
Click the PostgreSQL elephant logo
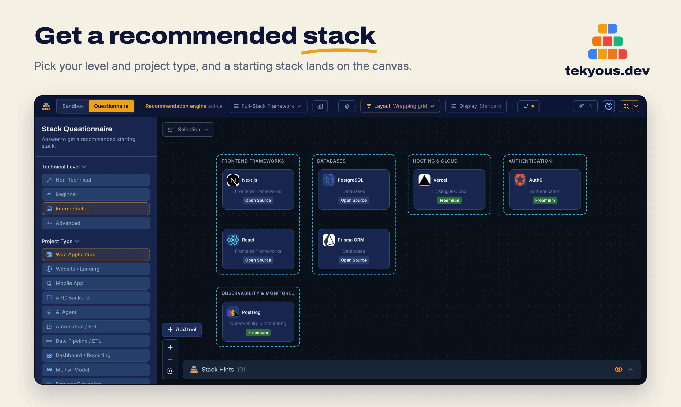(328, 180)
